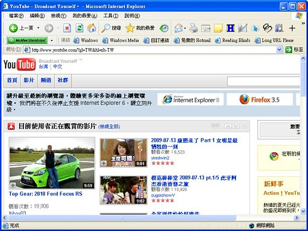Click the plus sign toolbar icon
Screen dimensions: 308x231
[x=292, y=28]
